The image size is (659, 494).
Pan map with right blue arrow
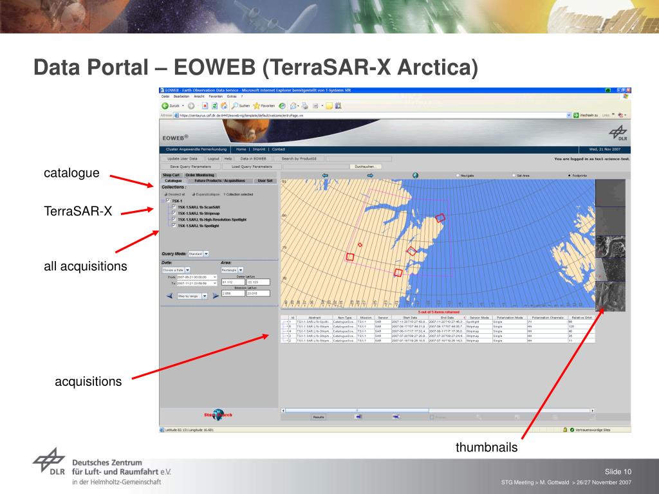tap(370, 176)
